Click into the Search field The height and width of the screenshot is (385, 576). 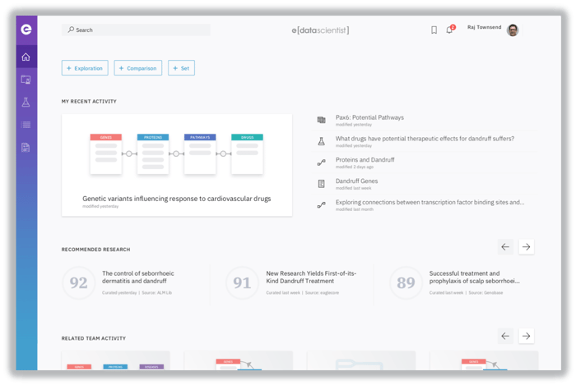coord(136,30)
